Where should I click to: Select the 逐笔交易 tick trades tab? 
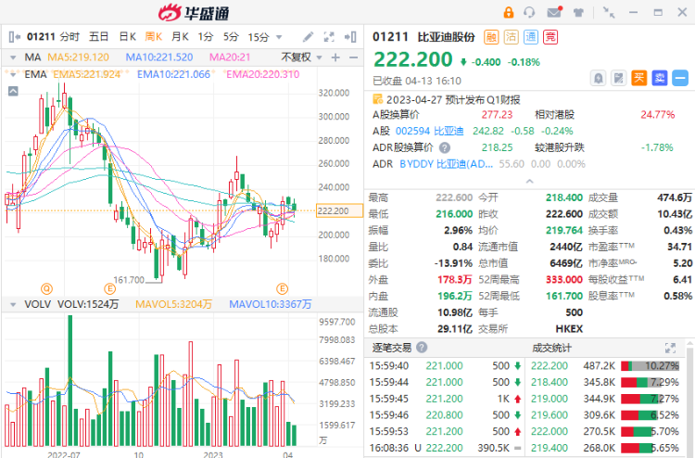coord(392,348)
